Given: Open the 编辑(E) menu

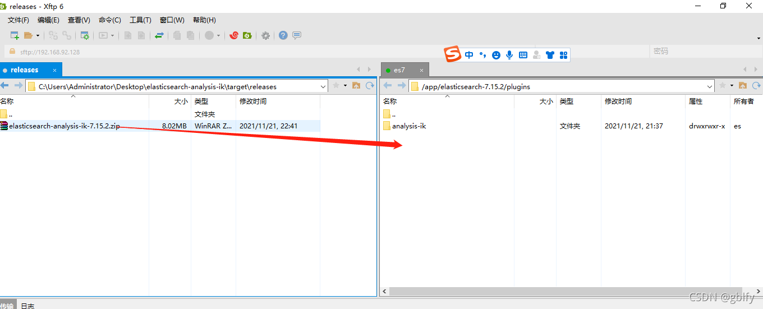Looking at the screenshot, I should (48, 20).
